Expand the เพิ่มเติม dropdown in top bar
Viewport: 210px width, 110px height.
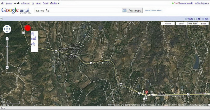[54, 3]
